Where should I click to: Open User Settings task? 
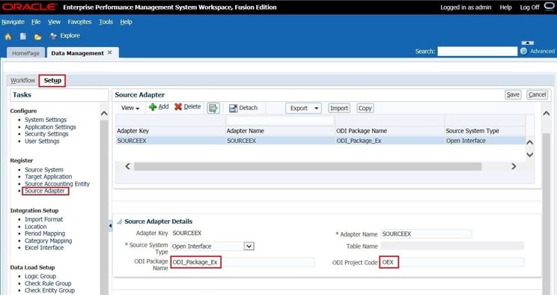coord(42,141)
